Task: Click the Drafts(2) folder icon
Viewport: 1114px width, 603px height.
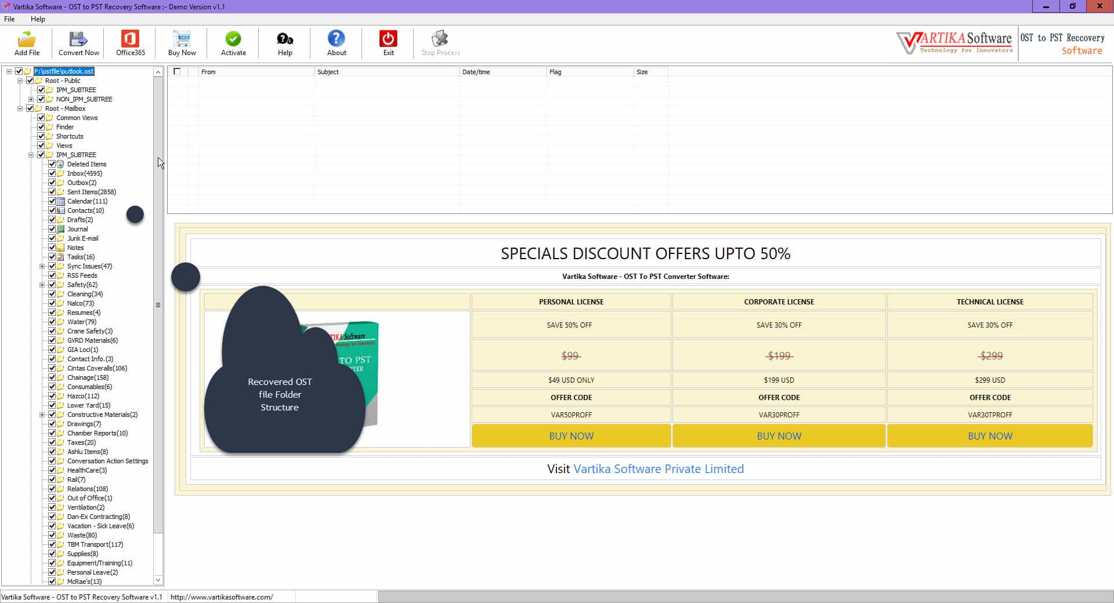Action: [60, 220]
